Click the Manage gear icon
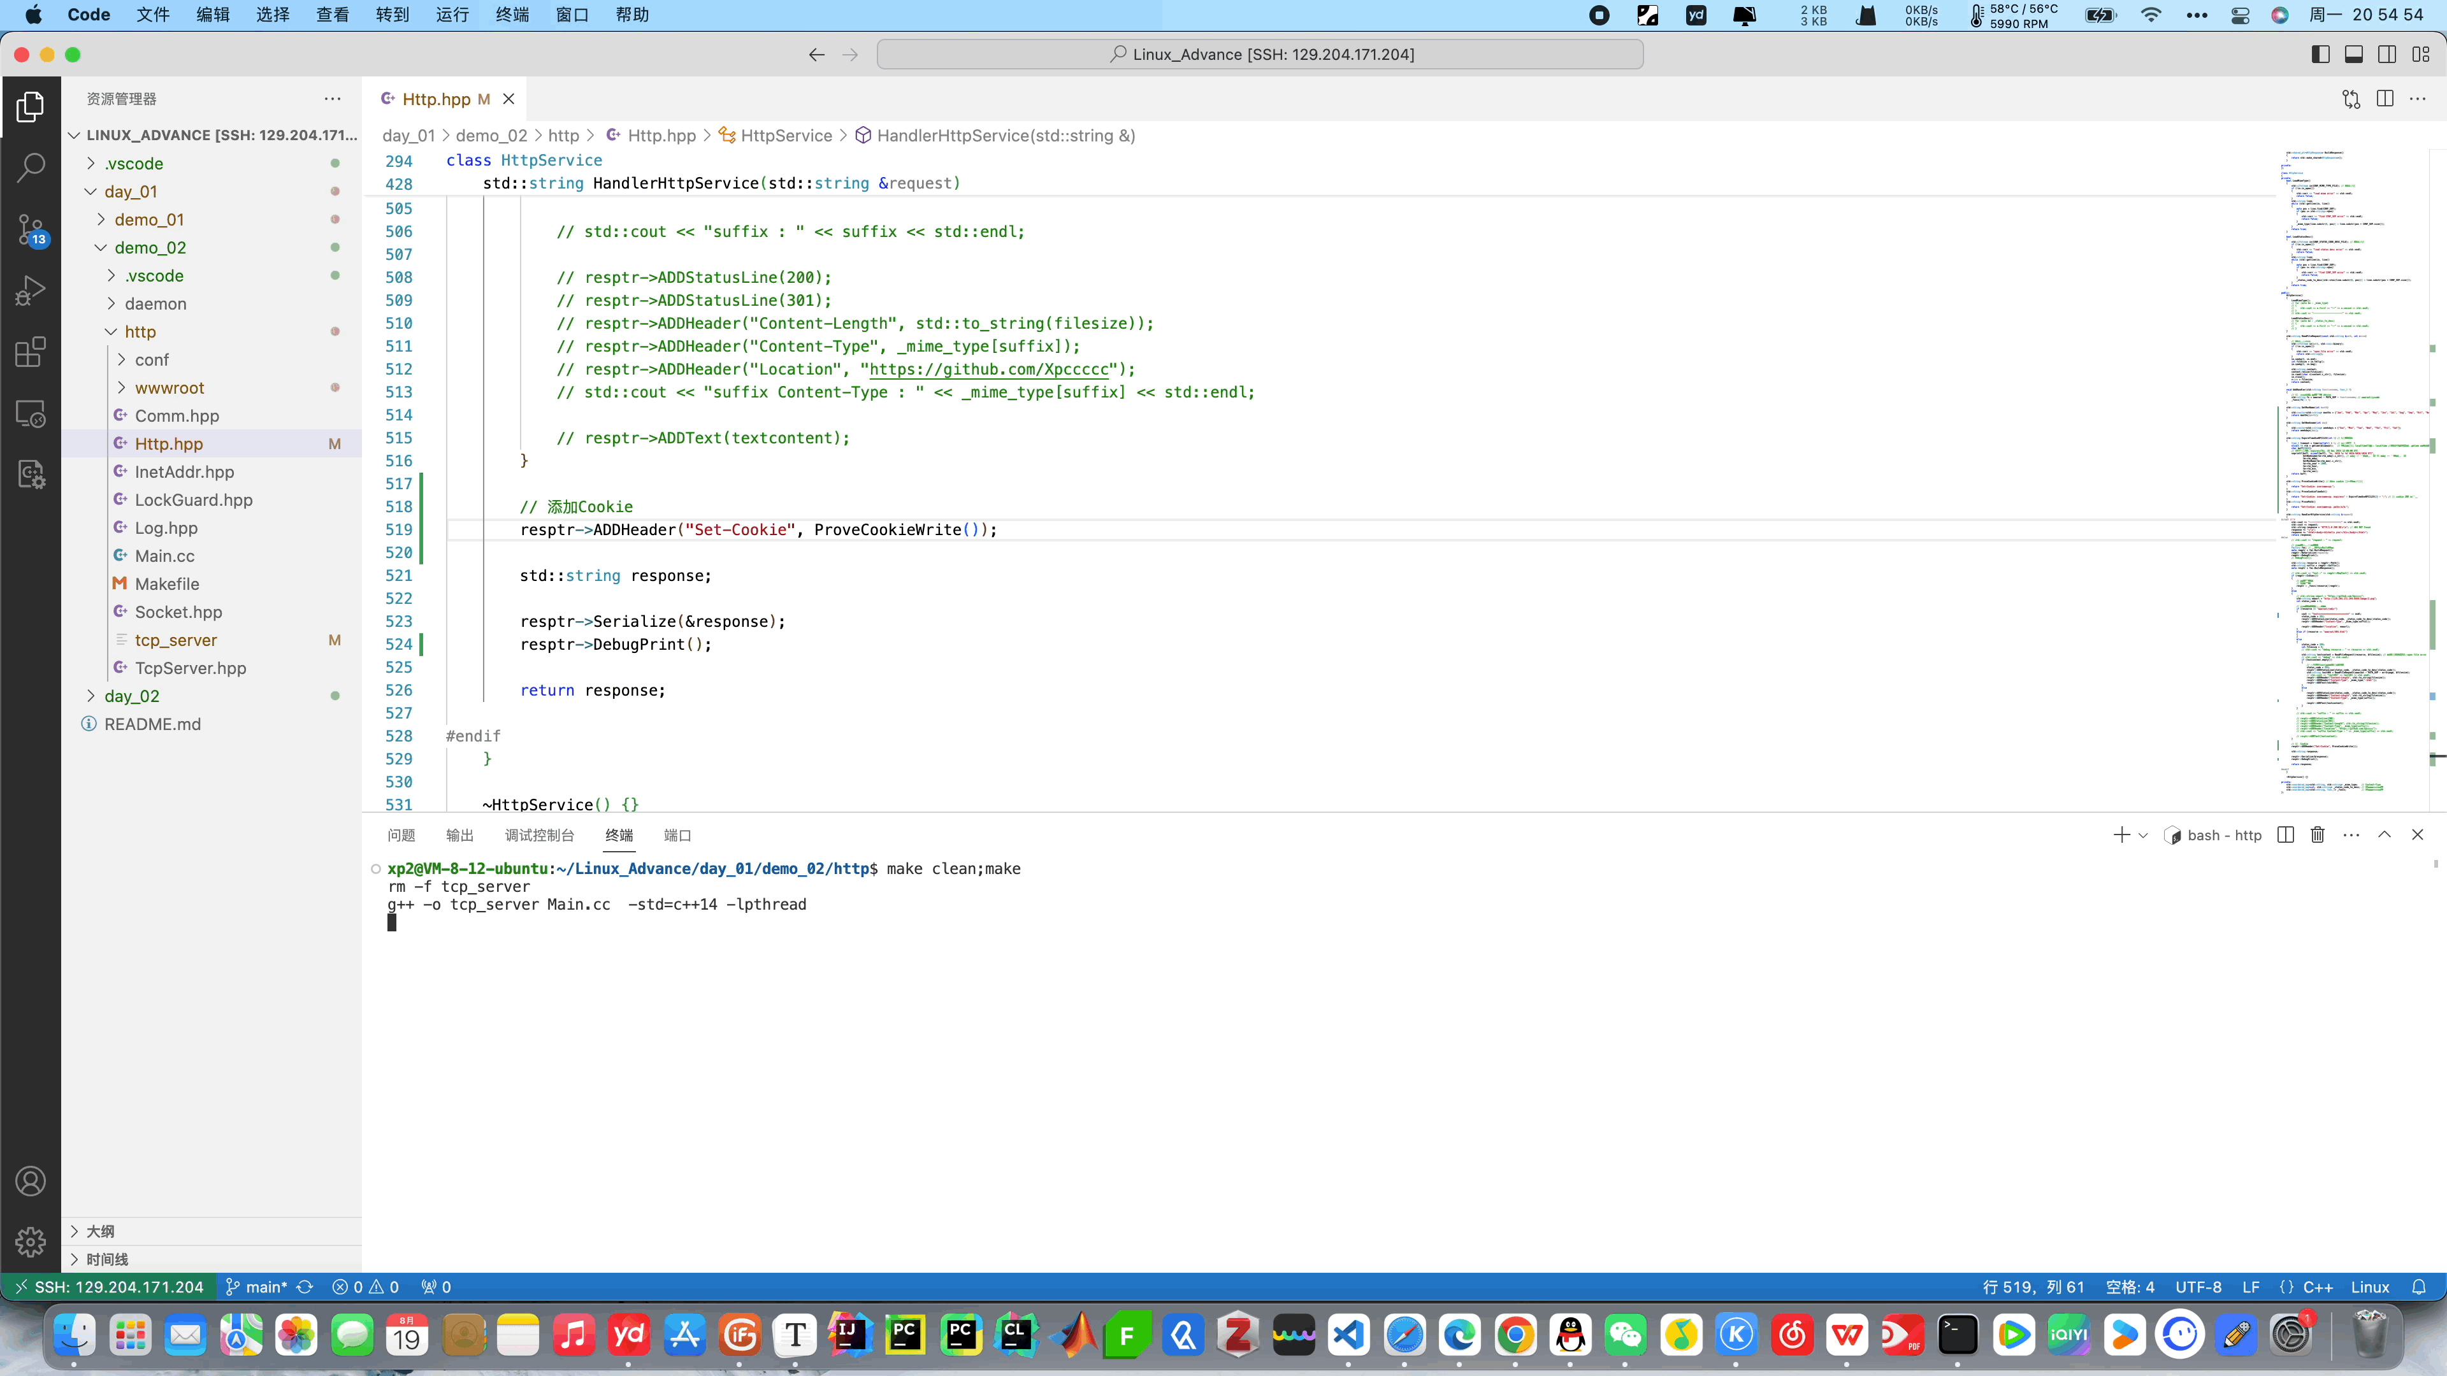Screen dimensions: 2447x1376 pos(31,1241)
